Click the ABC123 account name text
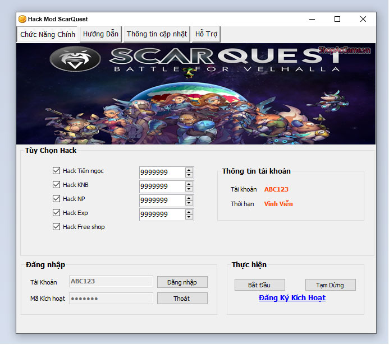The height and width of the screenshot is (345, 389). click(276, 189)
